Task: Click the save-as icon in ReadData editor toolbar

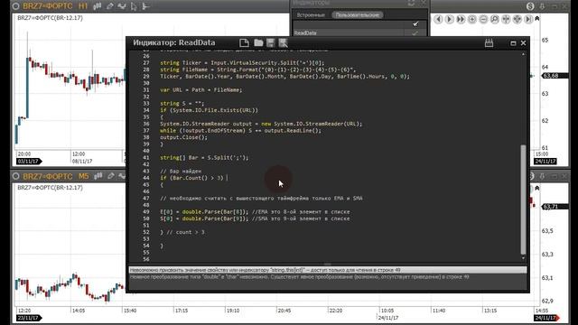Action: click(x=283, y=42)
